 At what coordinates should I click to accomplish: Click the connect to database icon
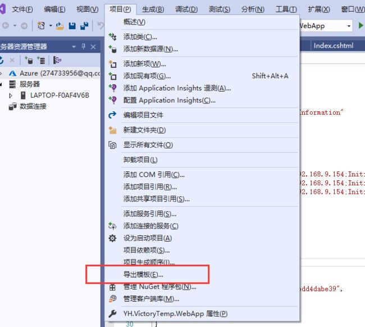29,60
